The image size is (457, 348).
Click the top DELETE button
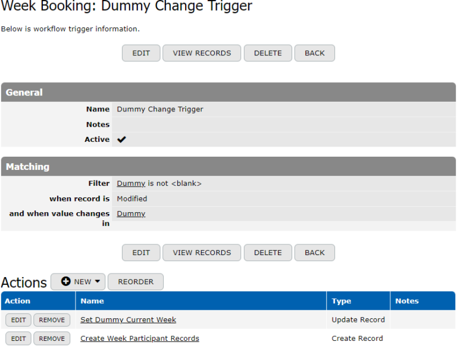(268, 53)
